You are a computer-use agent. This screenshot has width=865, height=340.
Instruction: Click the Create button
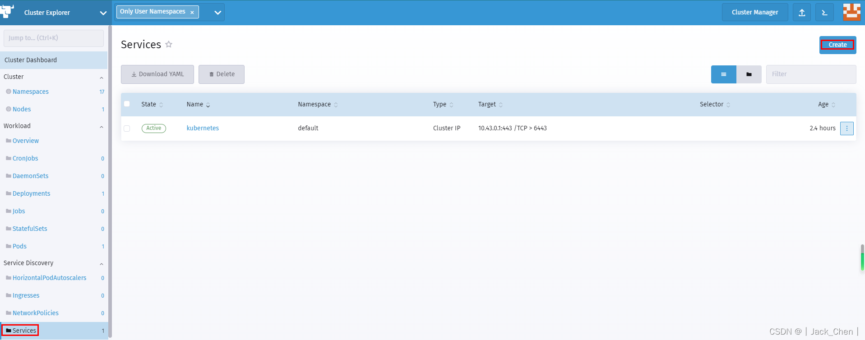point(837,45)
